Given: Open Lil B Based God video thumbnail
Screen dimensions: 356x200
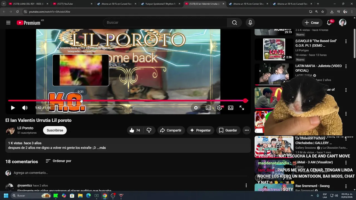Looking at the screenshot, I should pos(274,49).
